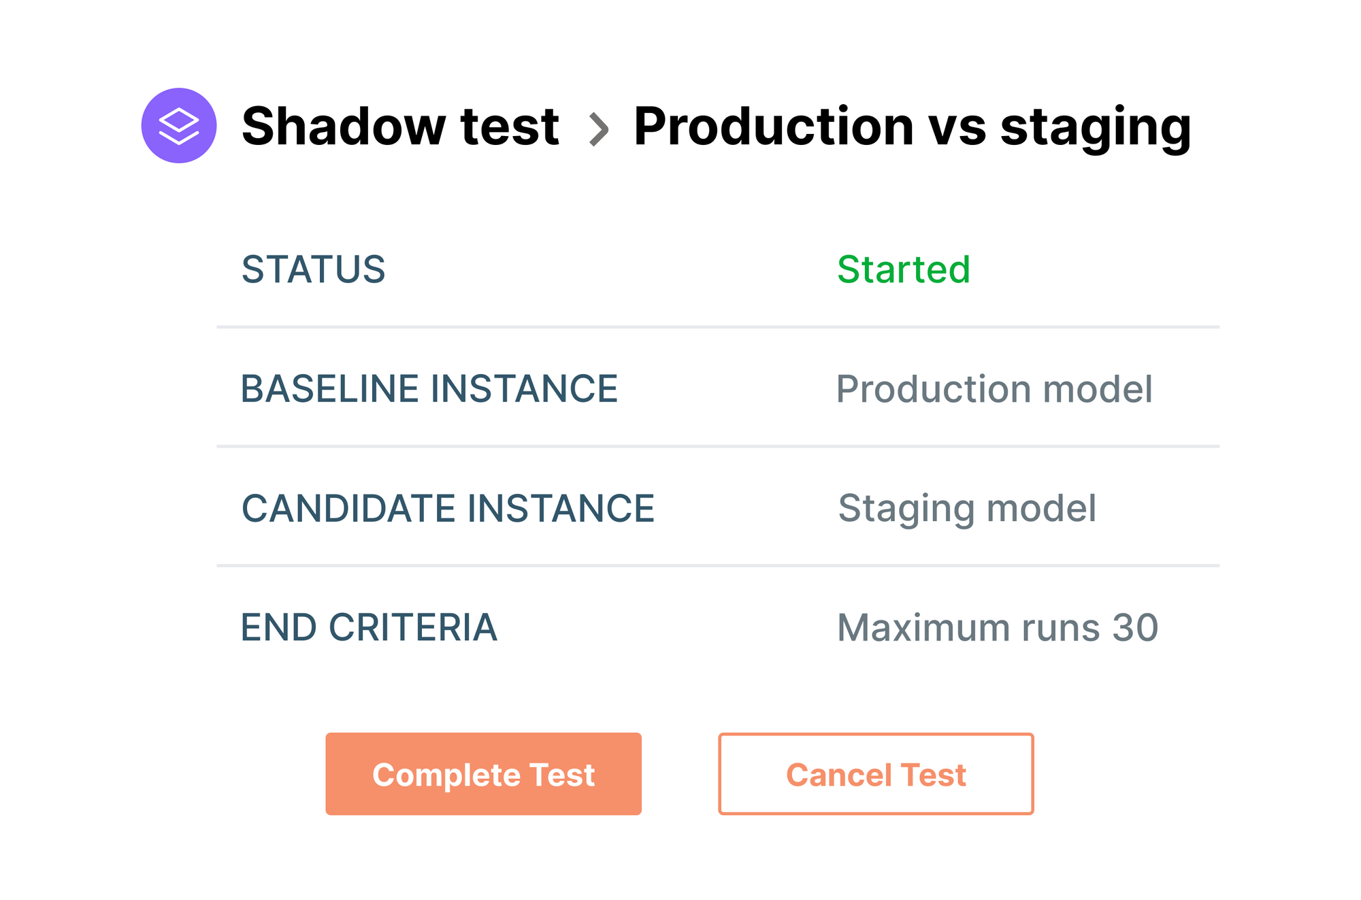The width and height of the screenshot is (1361, 900).
Task: Select the Production model value
Action: click(x=994, y=389)
